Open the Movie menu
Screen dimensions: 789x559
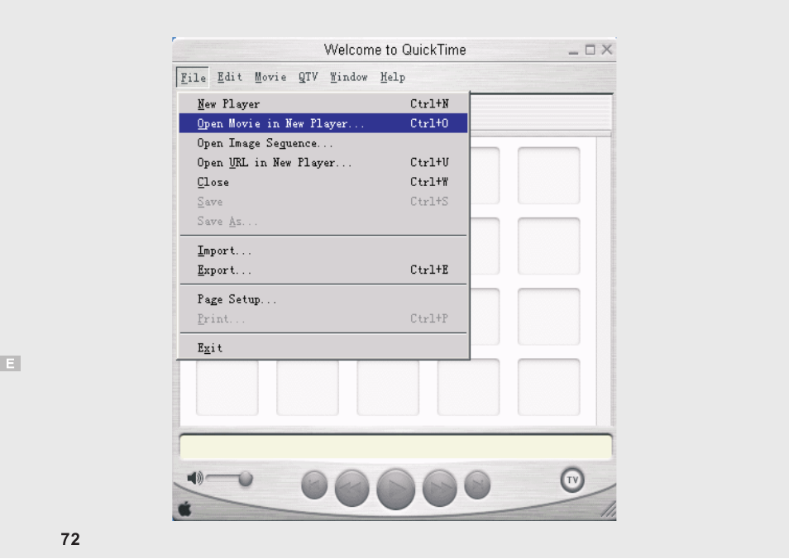click(270, 77)
